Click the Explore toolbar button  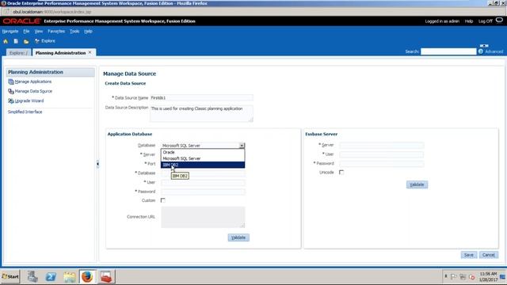45,41
